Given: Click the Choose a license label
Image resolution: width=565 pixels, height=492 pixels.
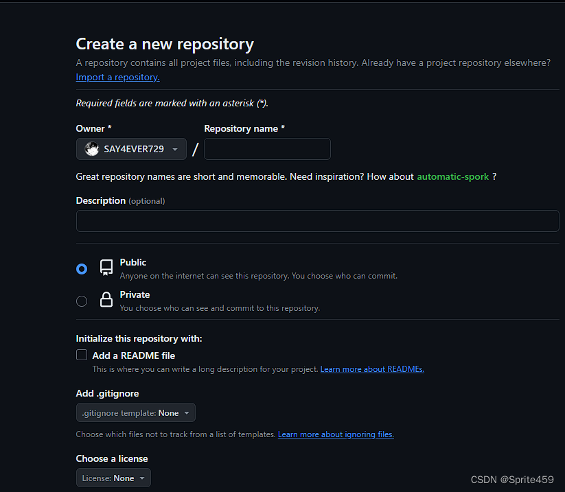Looking at the screenshot, I should click(x=112, y=458).
